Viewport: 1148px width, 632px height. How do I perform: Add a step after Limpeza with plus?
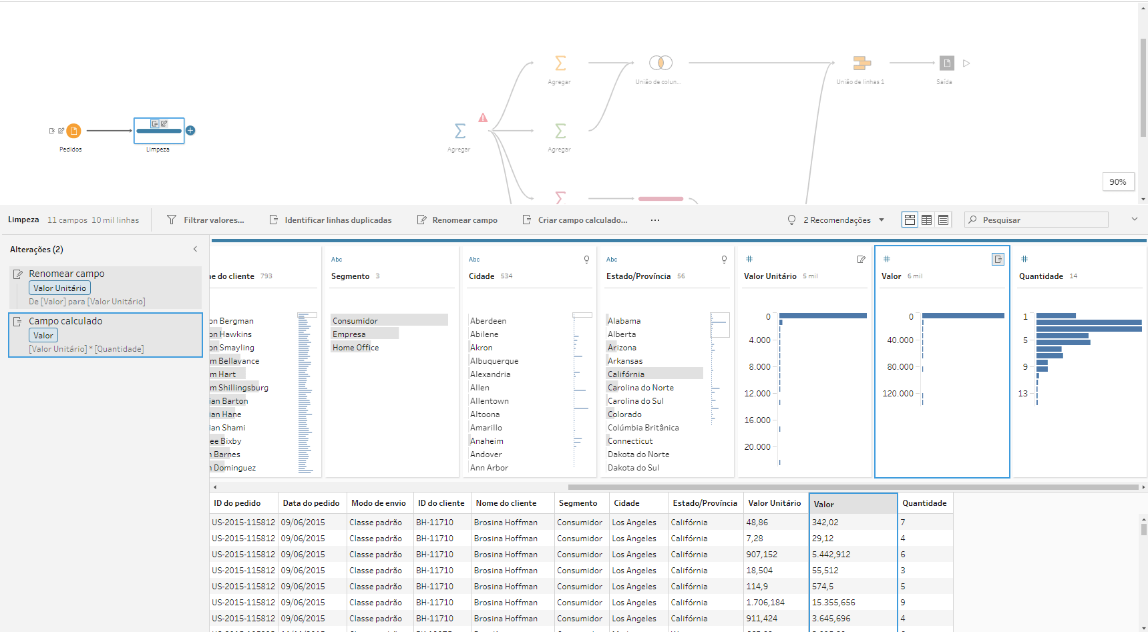(x=190, y=131)
